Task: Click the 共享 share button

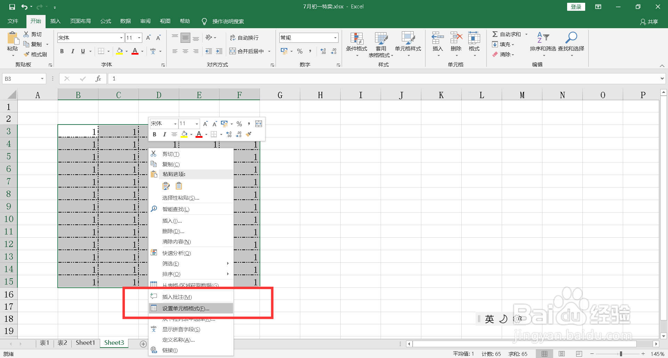Action: 649,22
